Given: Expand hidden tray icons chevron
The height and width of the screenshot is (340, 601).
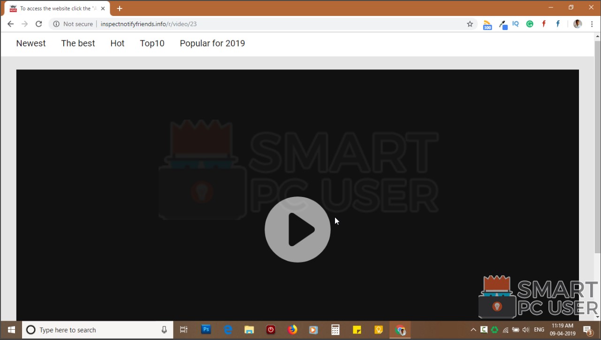Looking at the screenshot, I should tap(473, 330).
